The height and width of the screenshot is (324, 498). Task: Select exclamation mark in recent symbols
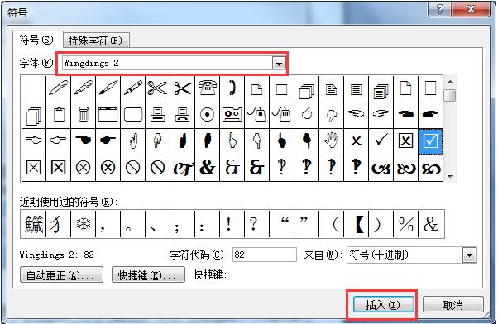(228, 224)
